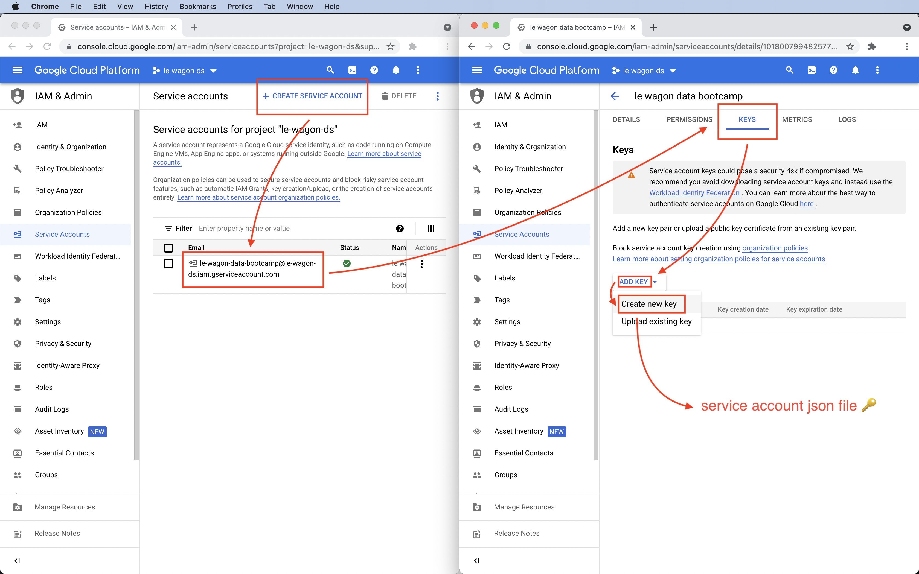The height and width of the screenshot is (574, 919).
Task: Activate Cloud Shell icon in right window
Action: (812, 70)
